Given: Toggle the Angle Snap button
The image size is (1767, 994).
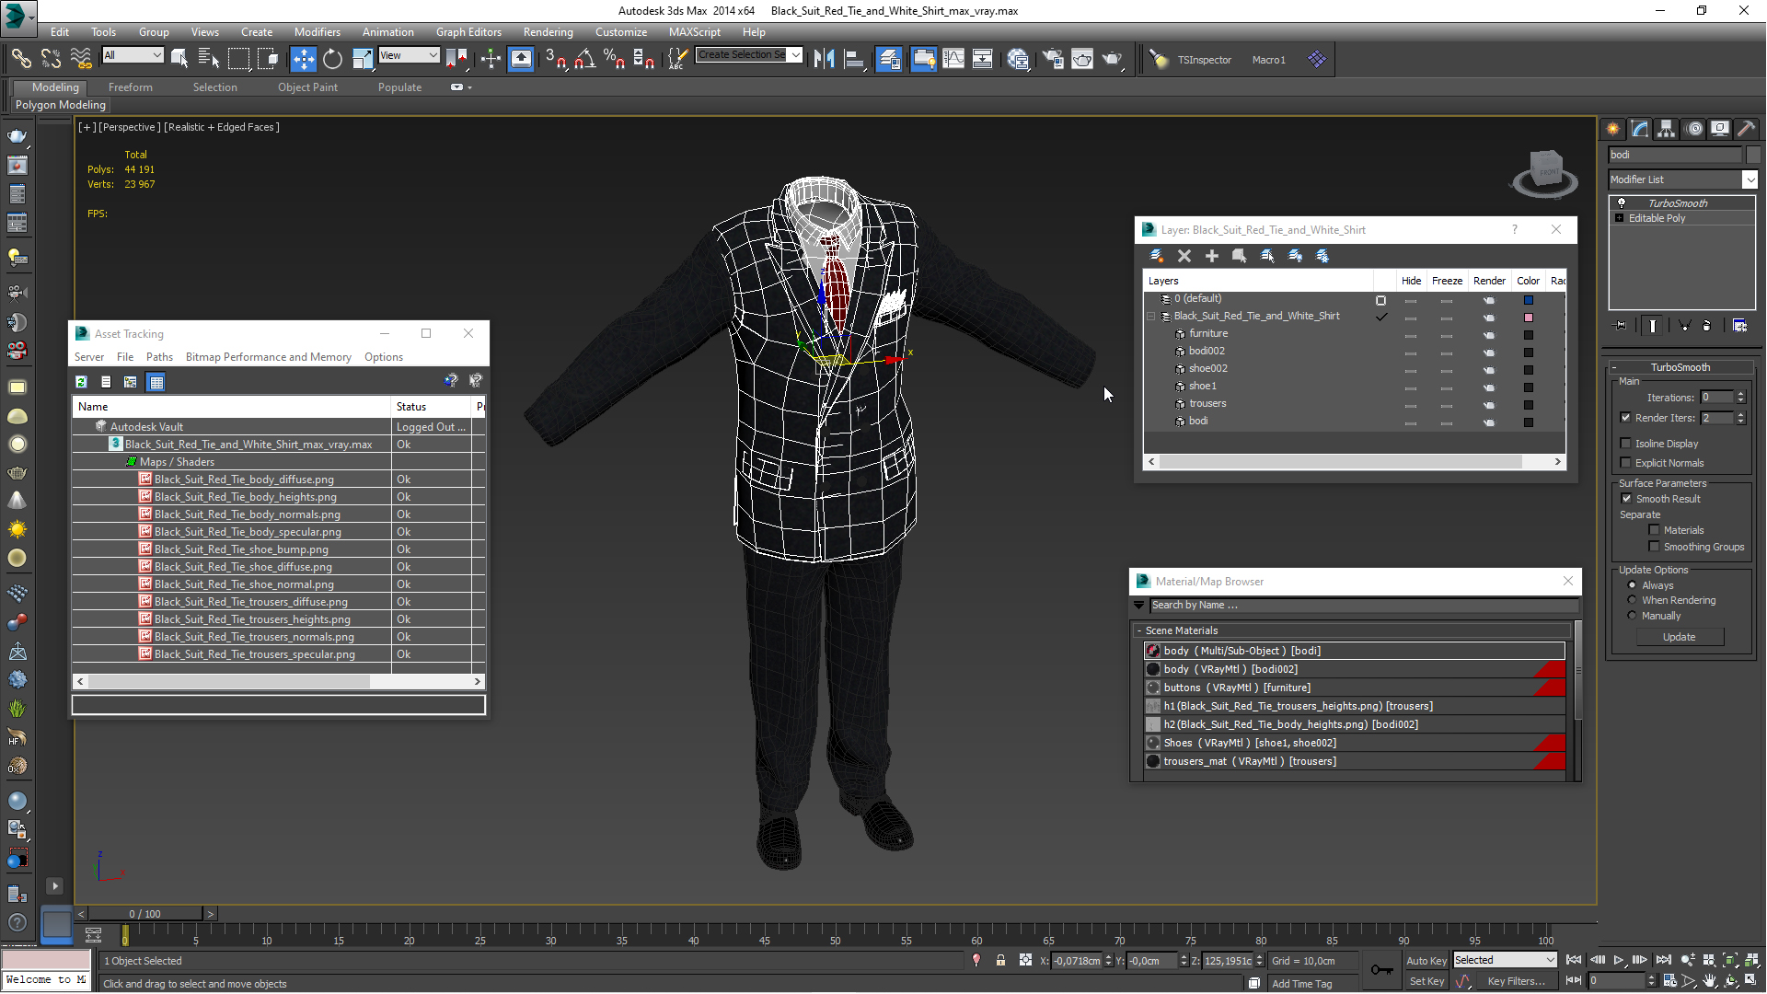Looking at the screenshot, I should [x=584, y=59].
